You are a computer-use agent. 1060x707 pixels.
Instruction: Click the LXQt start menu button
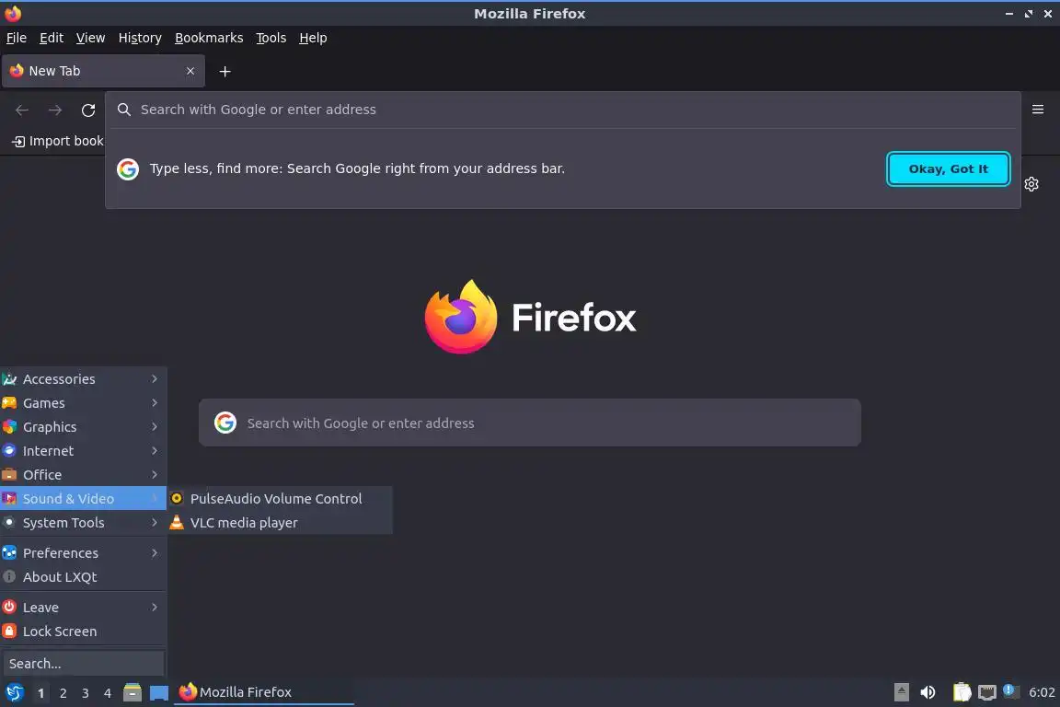point(14,692)
